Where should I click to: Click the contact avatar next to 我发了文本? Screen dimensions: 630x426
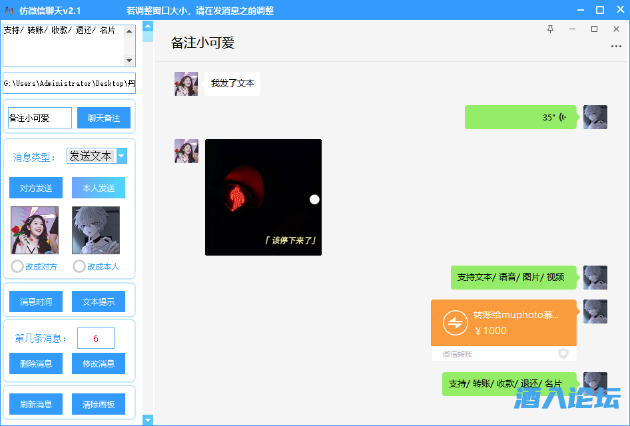tap(186, 83)
